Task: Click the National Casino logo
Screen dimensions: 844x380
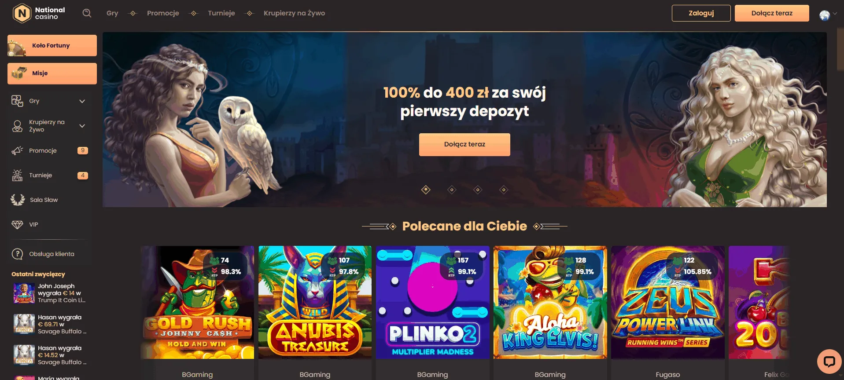Action: [39, 13]
